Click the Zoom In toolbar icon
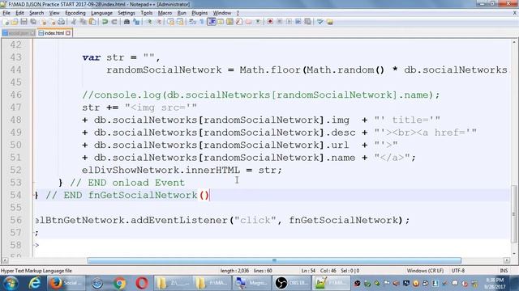Image resolution: width=519 pixels, height=291 pixels. (149, 22)
